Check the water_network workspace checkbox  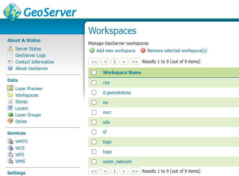click(94, 161)
